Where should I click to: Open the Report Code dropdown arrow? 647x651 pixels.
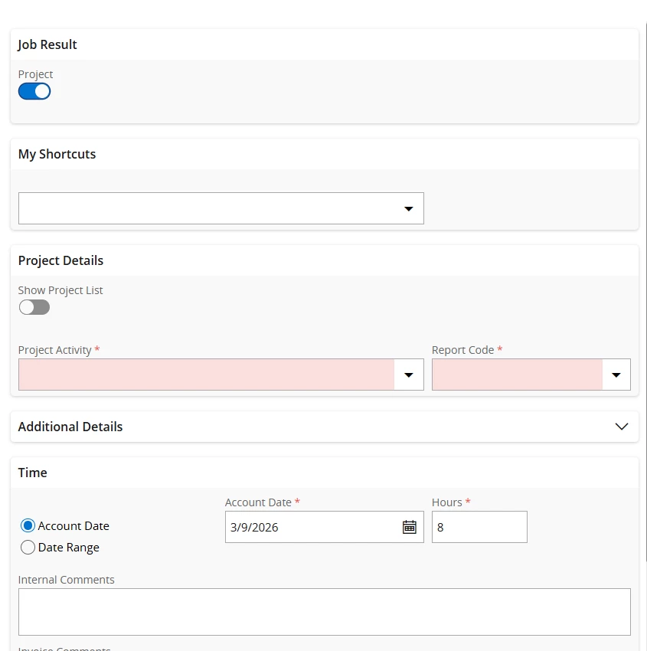616,375
